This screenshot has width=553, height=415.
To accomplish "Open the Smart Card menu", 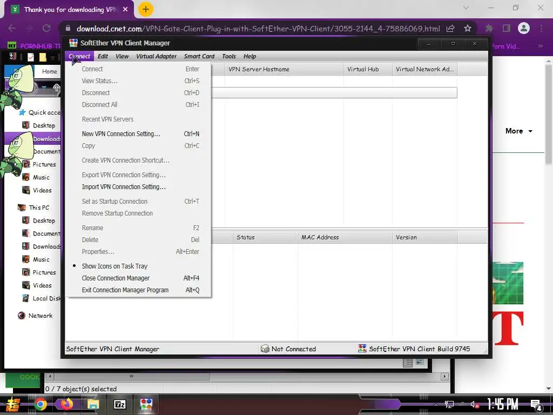I will click(x=199, y=56).
